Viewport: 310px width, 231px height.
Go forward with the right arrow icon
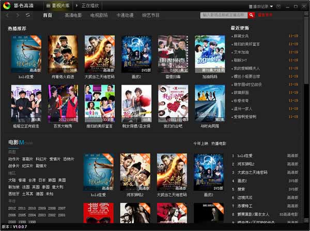18,15
